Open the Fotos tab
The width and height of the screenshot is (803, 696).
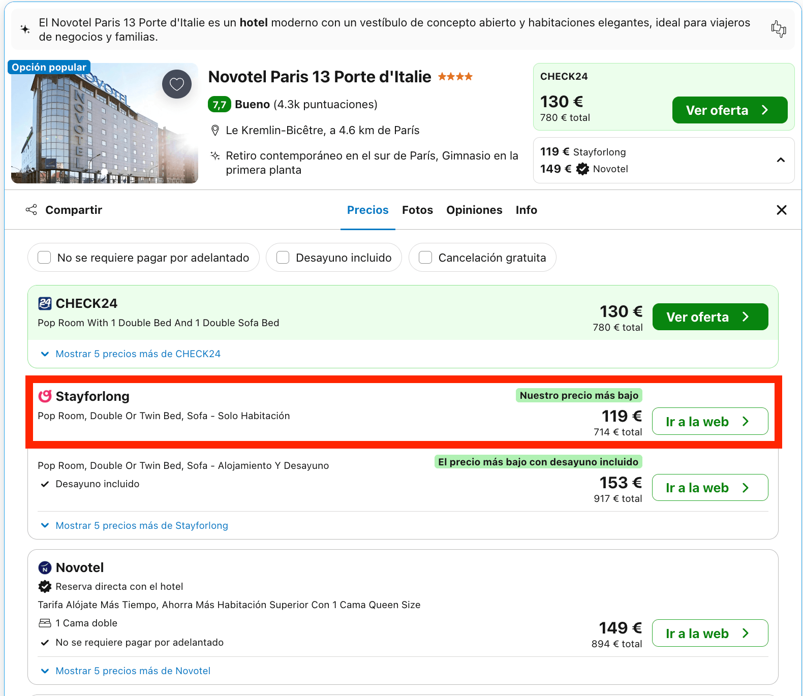click(x=417, y=210)
